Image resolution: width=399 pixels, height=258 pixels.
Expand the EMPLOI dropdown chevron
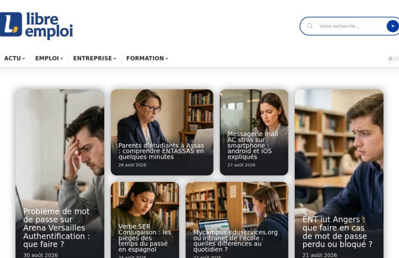tap(61, 59)
